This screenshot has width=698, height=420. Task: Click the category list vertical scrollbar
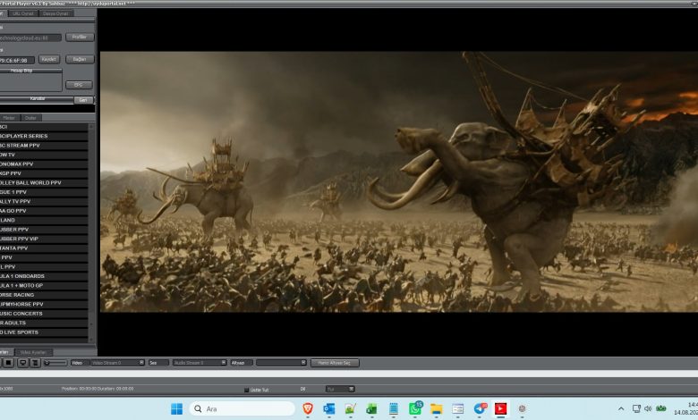[x=91, y=232]
